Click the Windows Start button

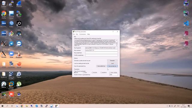coord(2,106)
